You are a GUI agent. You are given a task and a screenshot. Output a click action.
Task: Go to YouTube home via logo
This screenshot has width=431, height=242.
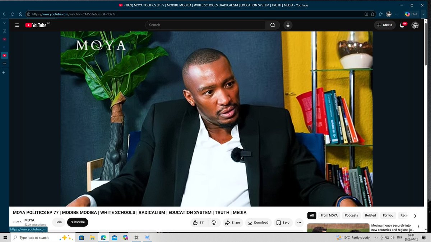(36, 25)
